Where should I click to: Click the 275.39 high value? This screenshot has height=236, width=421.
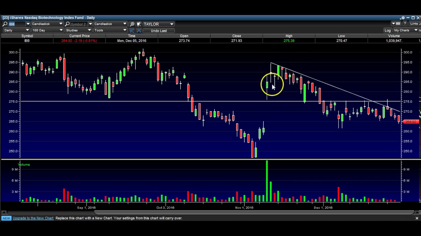click(289, 41)
